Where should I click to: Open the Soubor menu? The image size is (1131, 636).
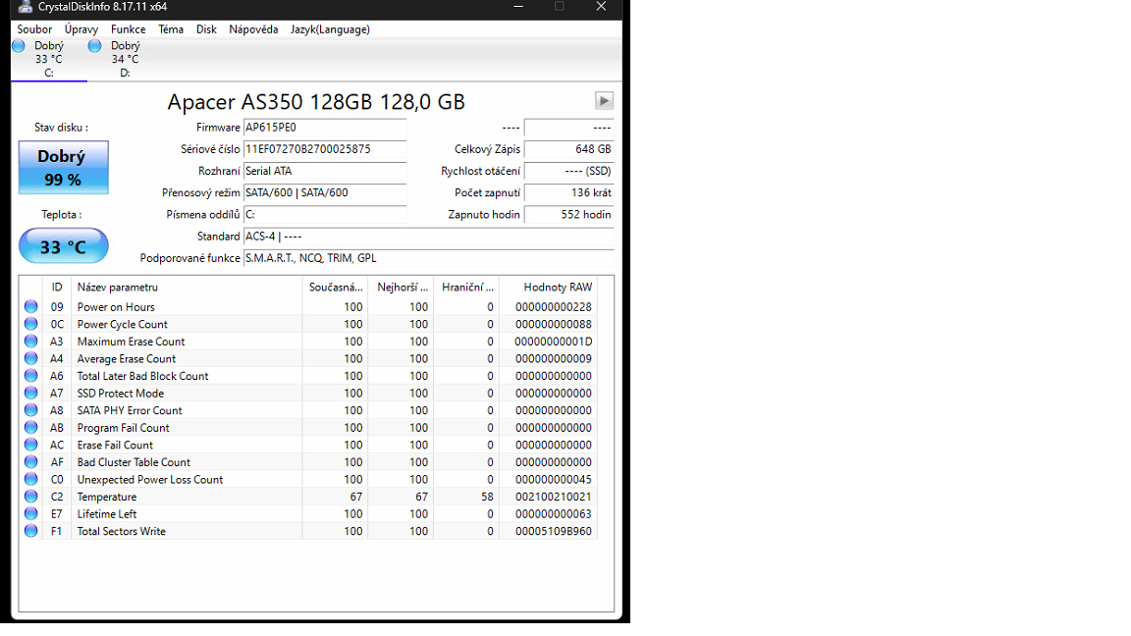click(34, 29)
